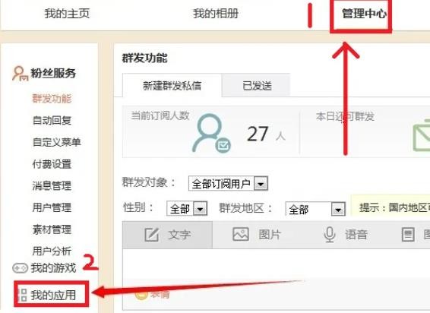This screenshot has height=313, width=430.
Task: Click the green envelope icon
Action: point(422,136)
